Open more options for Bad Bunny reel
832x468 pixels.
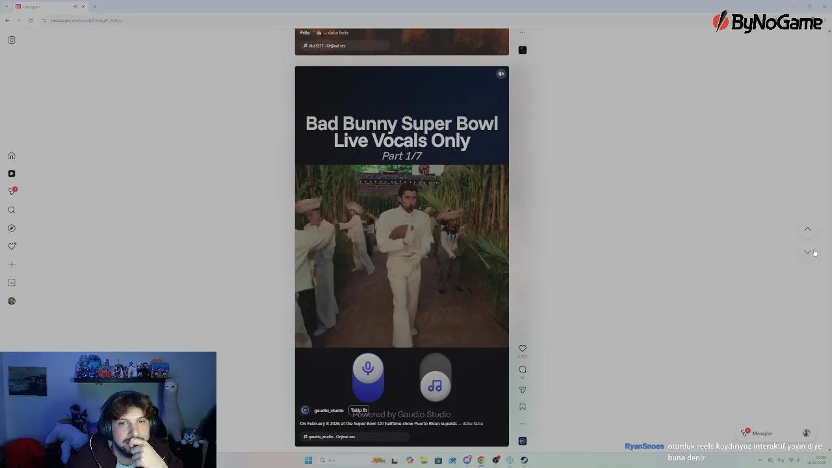[523, 424]
